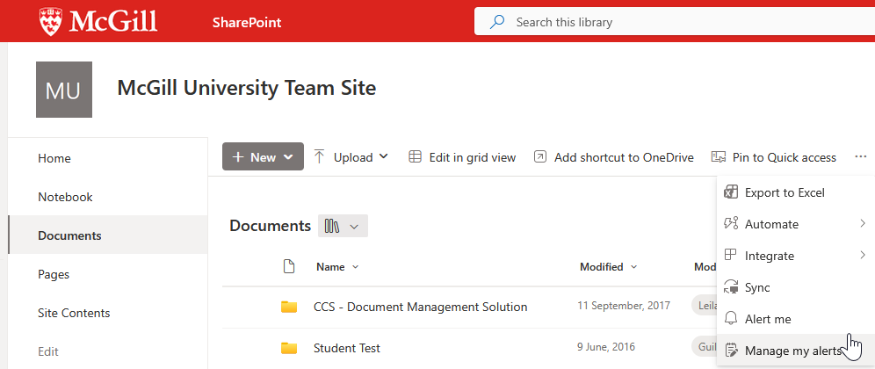This screenshot has width=875, height=369.
Task: Open the Student Test folder
Action: click(347, 348)
